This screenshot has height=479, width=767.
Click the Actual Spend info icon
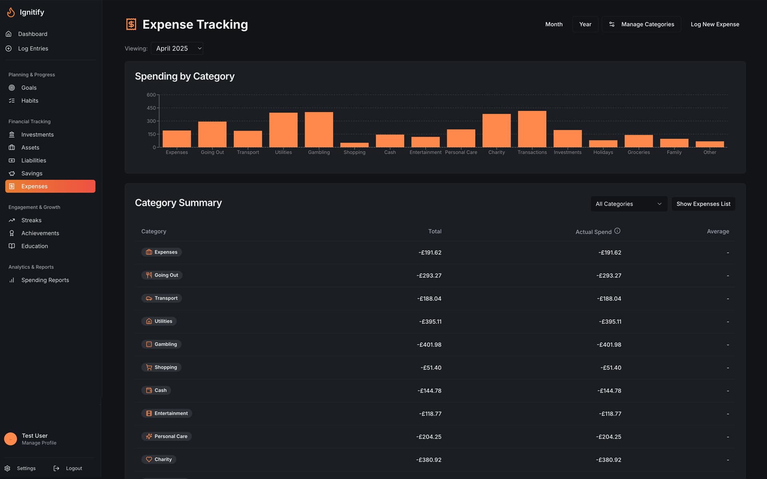coord(617,231)
